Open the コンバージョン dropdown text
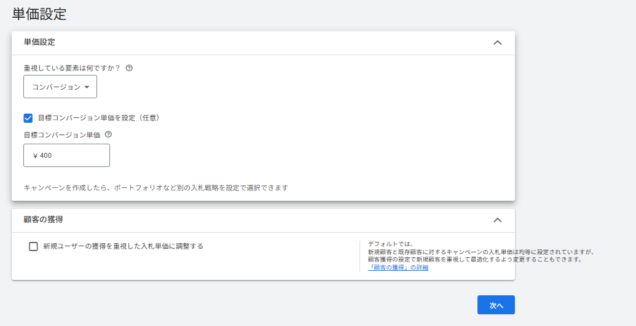 pyautogui.click(x=56, y=87)
